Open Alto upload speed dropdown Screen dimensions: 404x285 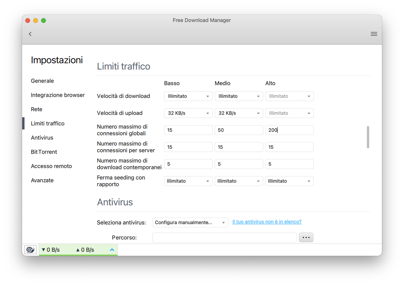(289, 113)
